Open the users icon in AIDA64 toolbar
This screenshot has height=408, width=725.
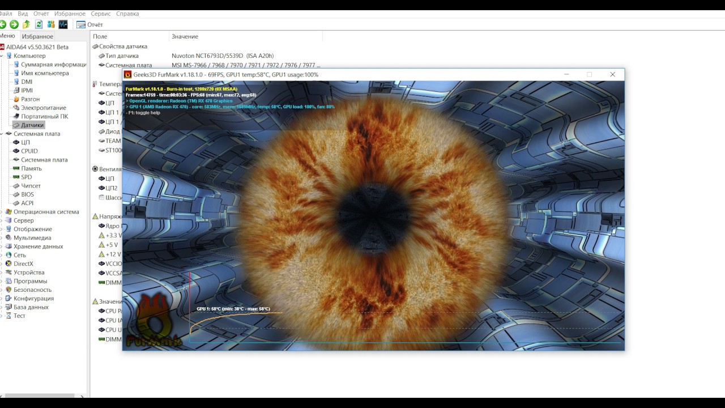point(51,24)
